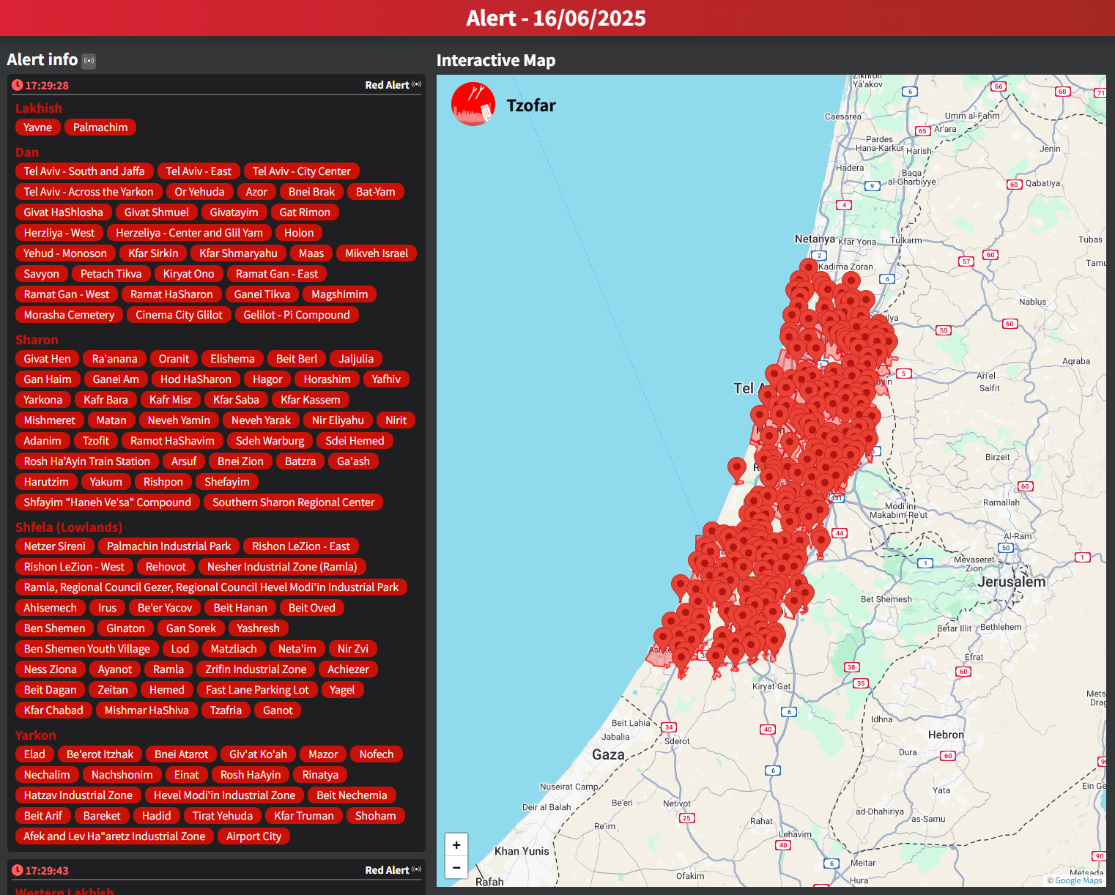This screenshot has width=1115, height=895.
Task: Open the Google Maps attribution link
Action: tap(1078, 880)
